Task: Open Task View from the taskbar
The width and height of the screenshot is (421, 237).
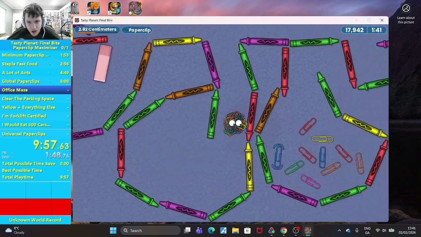Action: (187, 230)
